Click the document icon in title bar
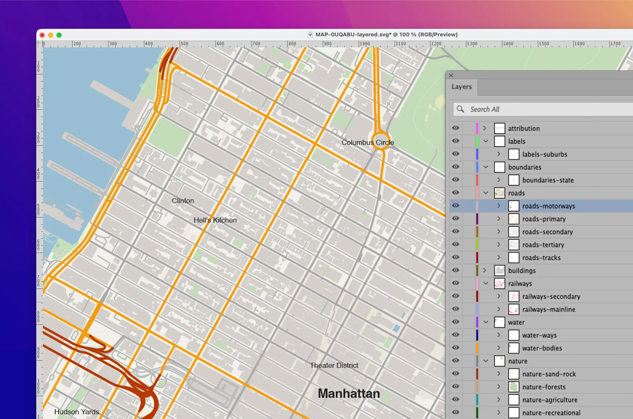The image size is (633, 419). click(x=310, y=34)
